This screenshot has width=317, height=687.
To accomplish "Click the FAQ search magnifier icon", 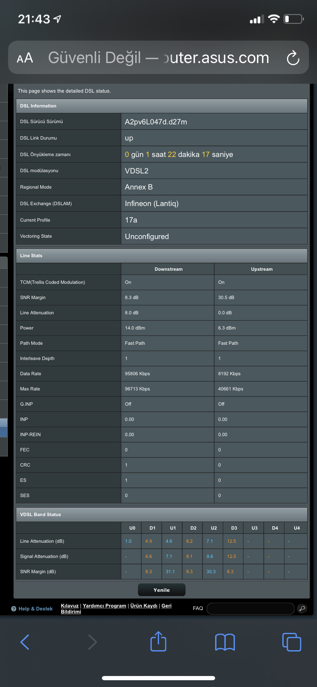I will pos(302,608).
